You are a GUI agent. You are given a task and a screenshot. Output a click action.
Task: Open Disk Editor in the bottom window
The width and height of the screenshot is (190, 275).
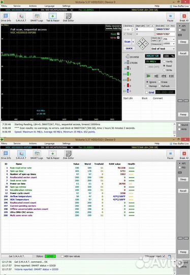click(69, 155)
